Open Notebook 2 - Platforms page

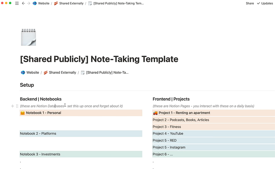[38, 134]
